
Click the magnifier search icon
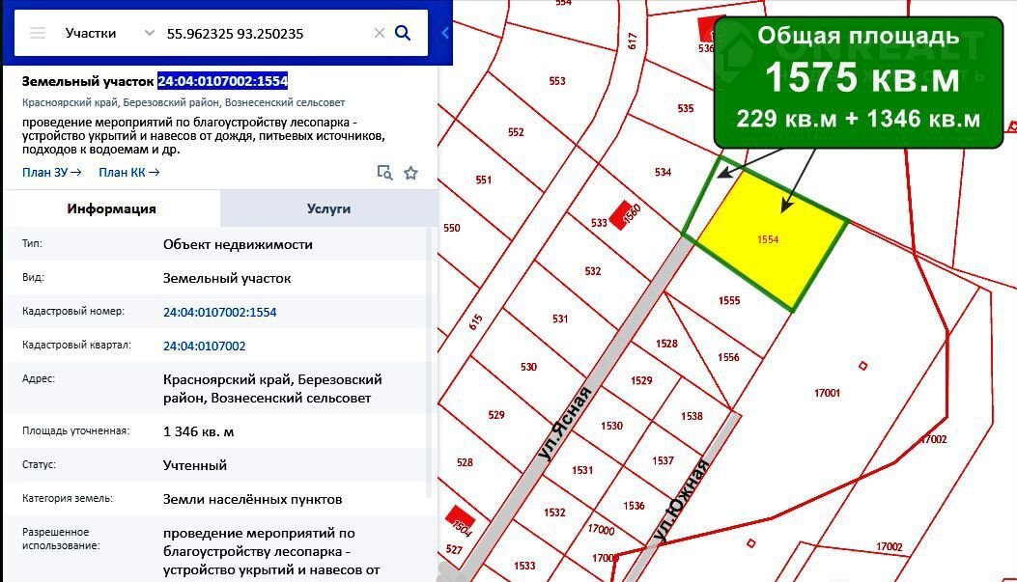pyautogui.click(x=404, y=33)
